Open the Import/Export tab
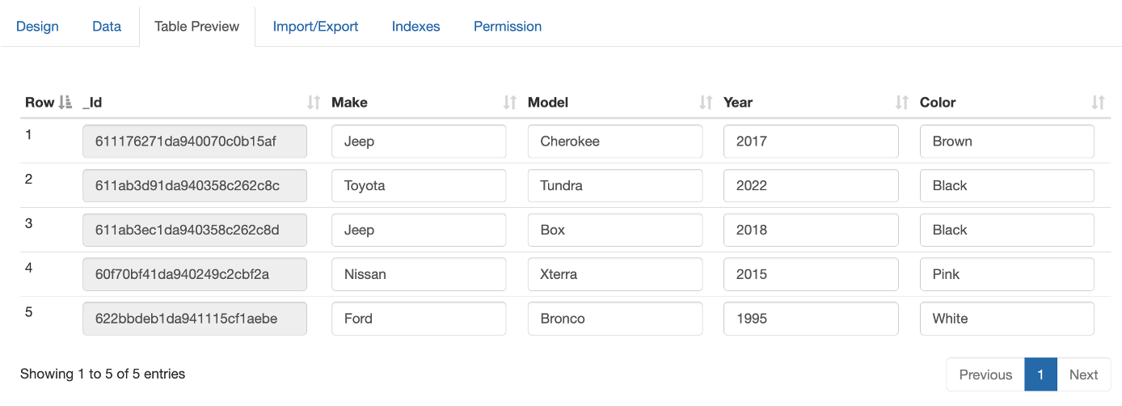Viewport: 1122px width, 406px height. (315, 27)
